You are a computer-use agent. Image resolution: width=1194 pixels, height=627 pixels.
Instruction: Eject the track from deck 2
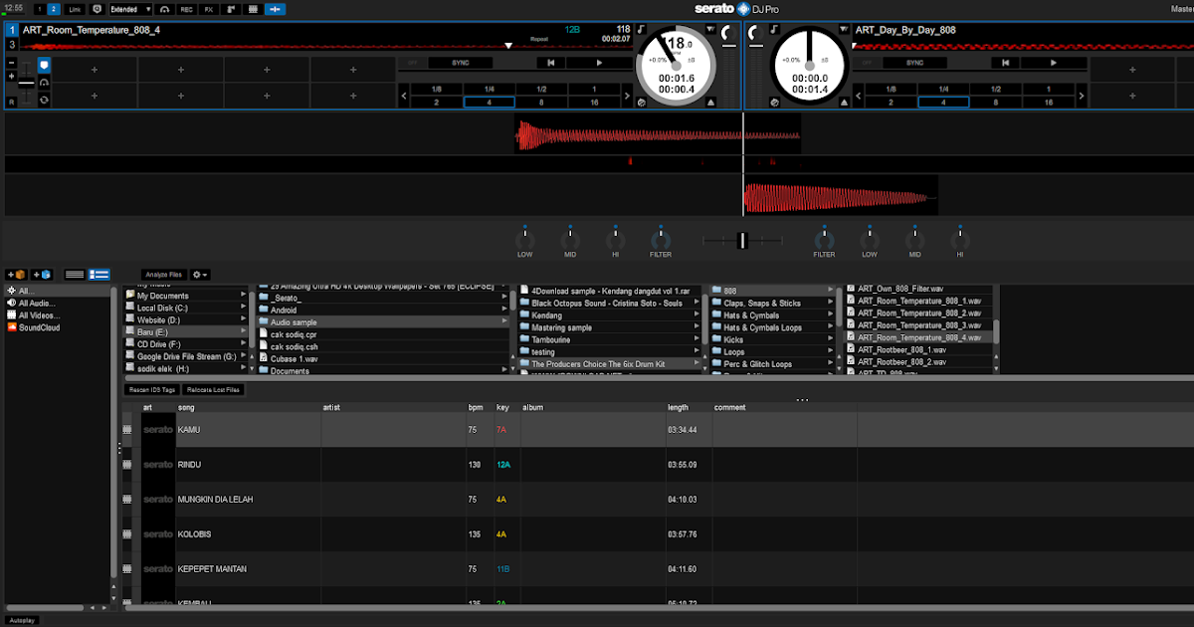846,102
